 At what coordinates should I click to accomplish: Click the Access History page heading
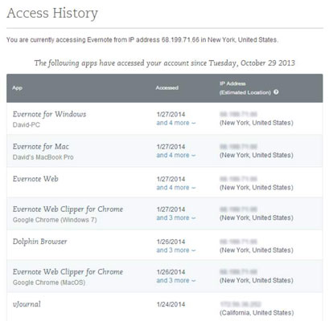(x=52, y=14)
